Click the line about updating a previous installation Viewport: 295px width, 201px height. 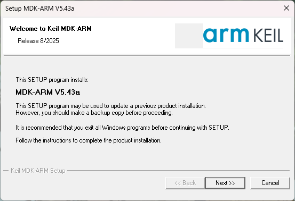click(110, 106)
